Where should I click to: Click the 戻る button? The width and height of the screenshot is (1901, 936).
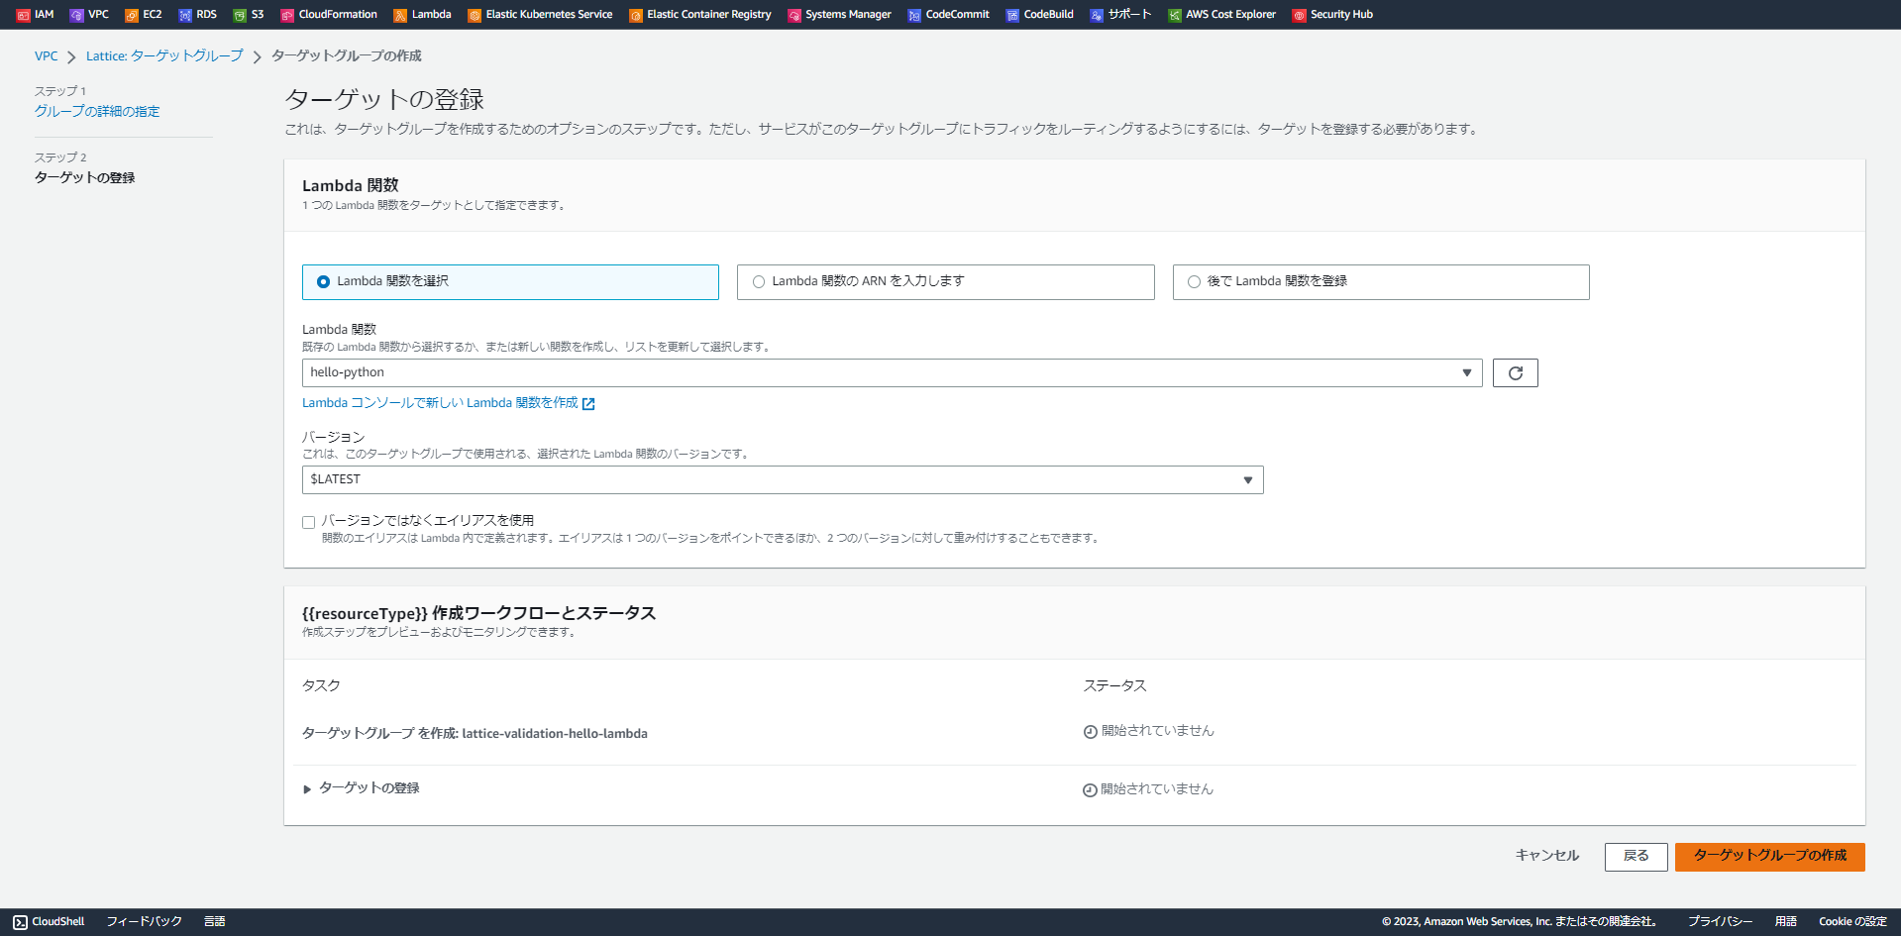click(x=1637, y=857)
